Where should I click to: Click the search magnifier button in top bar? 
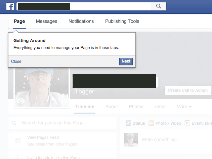coord(159,6)
